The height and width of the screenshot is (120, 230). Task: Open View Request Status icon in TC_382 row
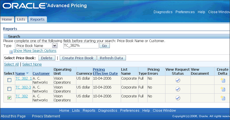tap(178, 98)
